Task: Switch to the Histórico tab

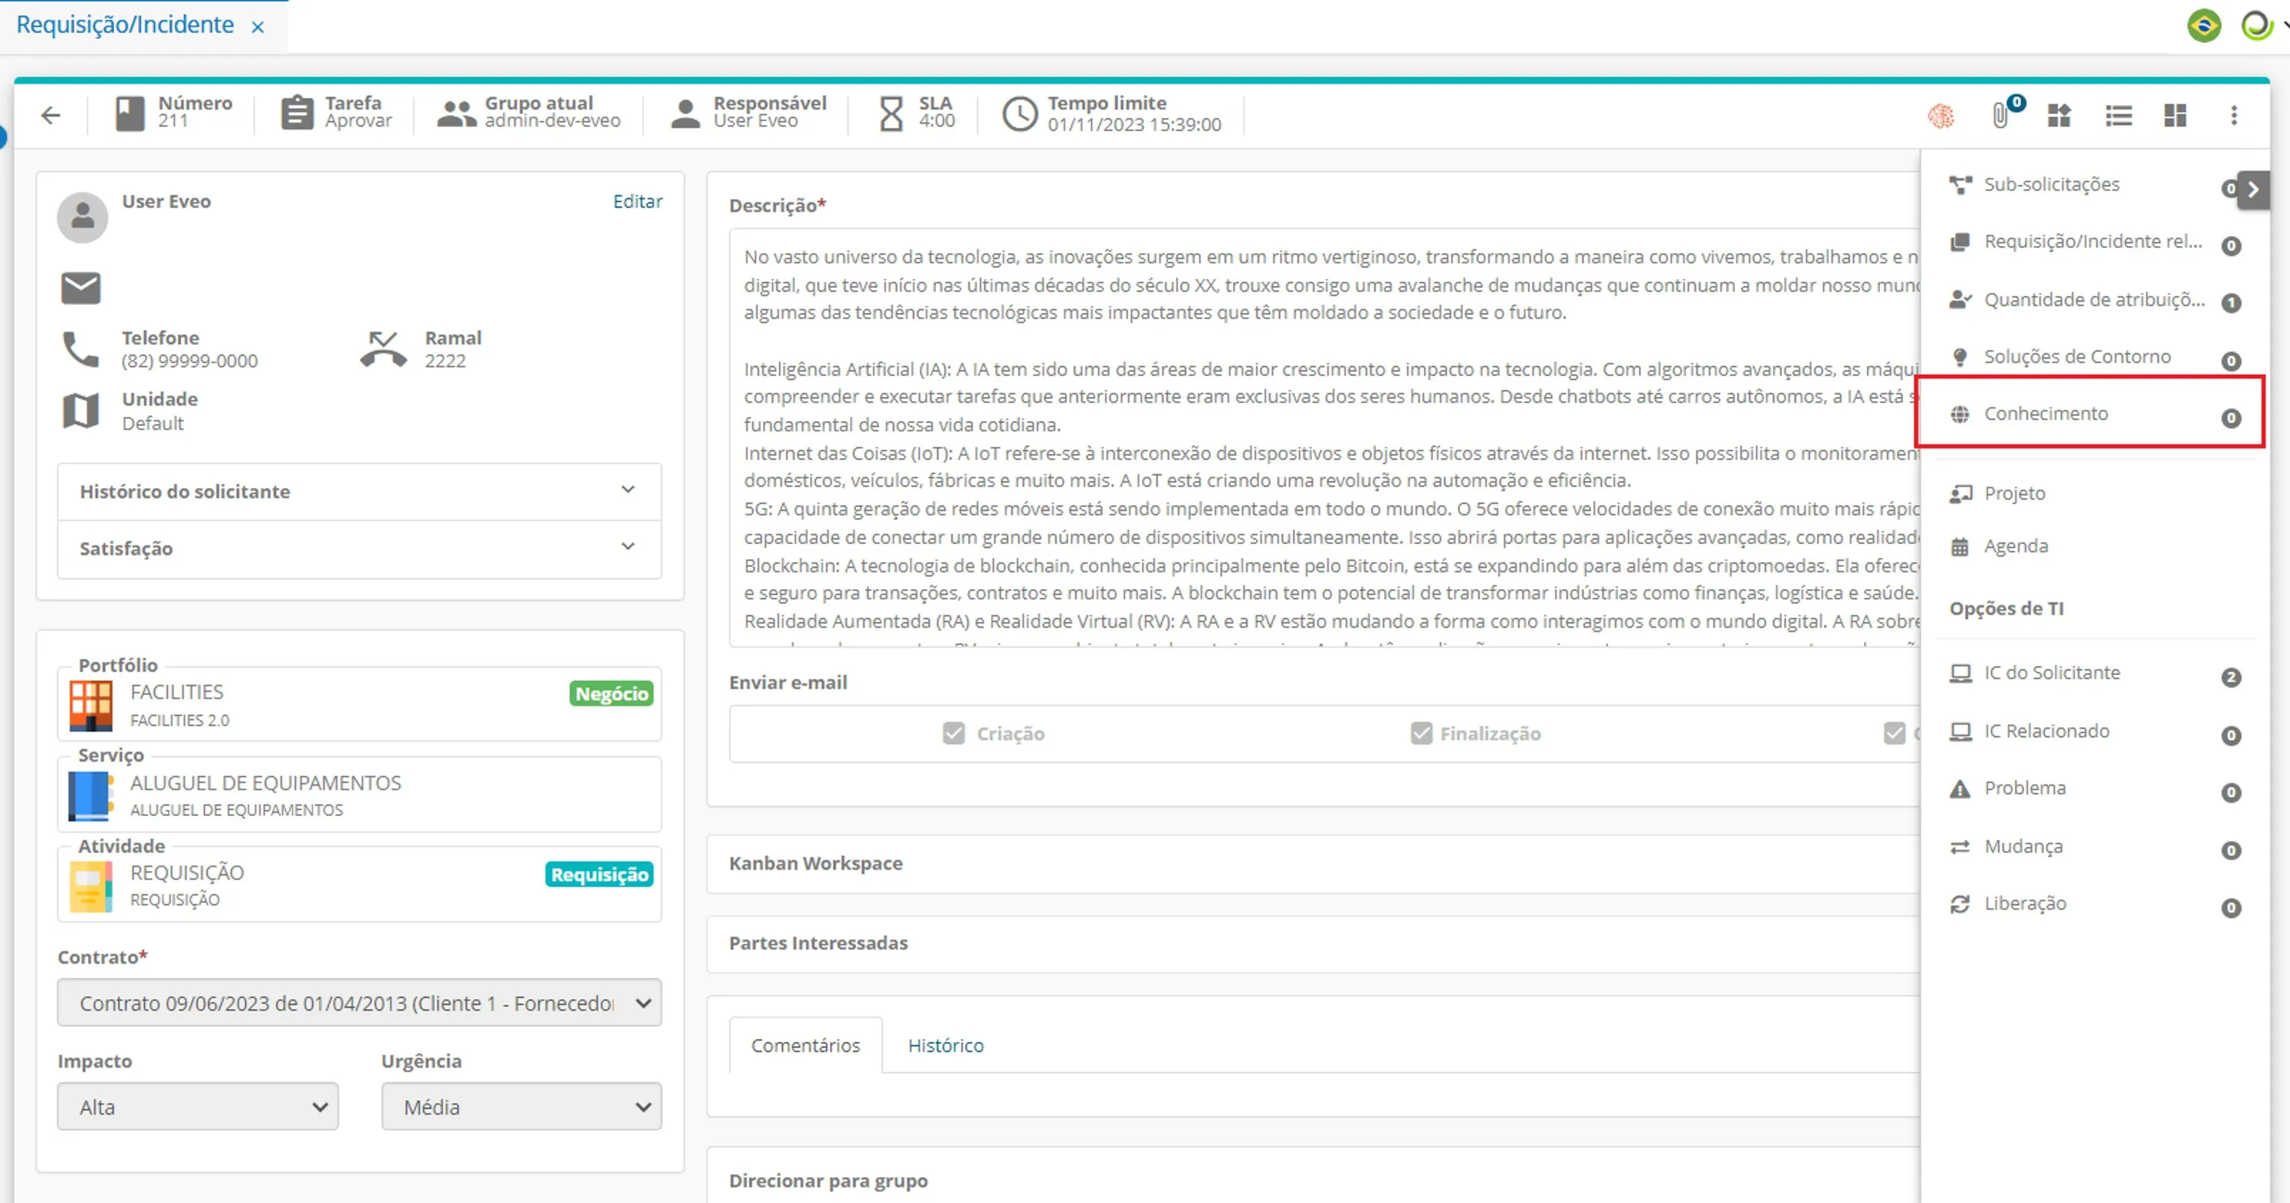Action: click(945, 1046)
